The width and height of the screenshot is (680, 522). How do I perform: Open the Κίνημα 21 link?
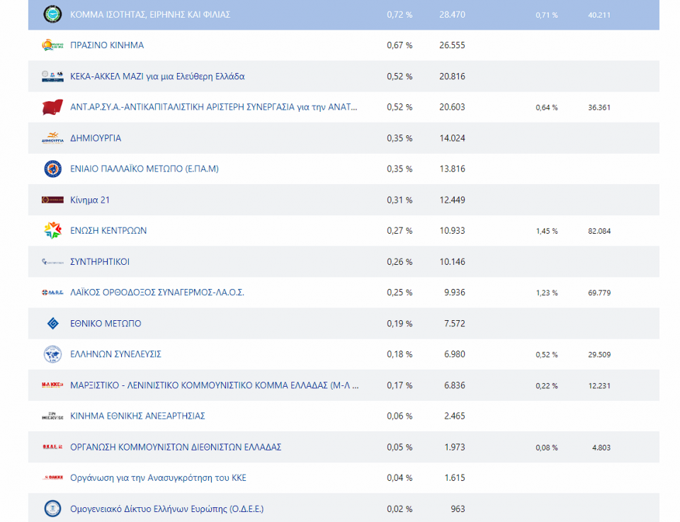point(90,200)
